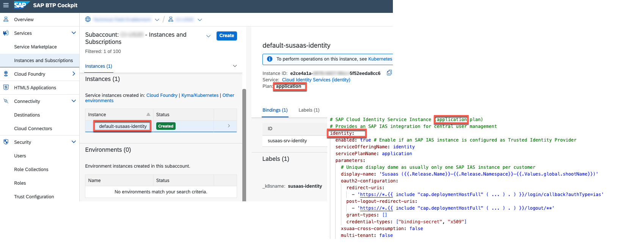Click the info icon in the message strip
The image size is (617, 246).
pos(270,59)
